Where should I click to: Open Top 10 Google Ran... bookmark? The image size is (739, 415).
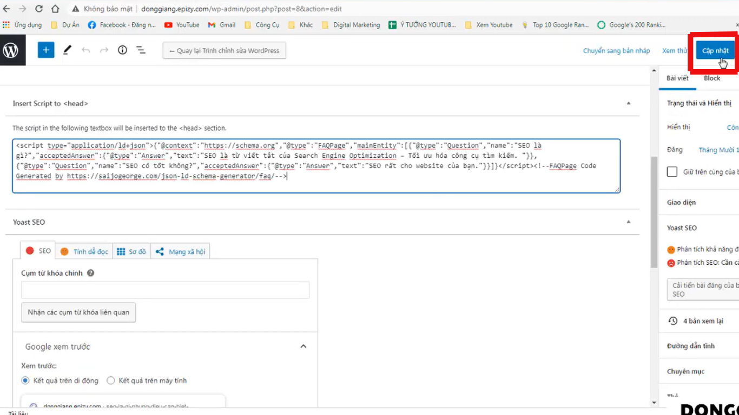click(555, 25)
